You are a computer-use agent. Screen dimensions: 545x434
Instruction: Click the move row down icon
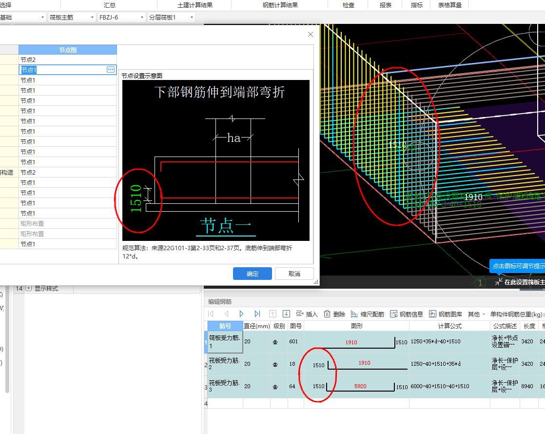click(x=287, y=314)
